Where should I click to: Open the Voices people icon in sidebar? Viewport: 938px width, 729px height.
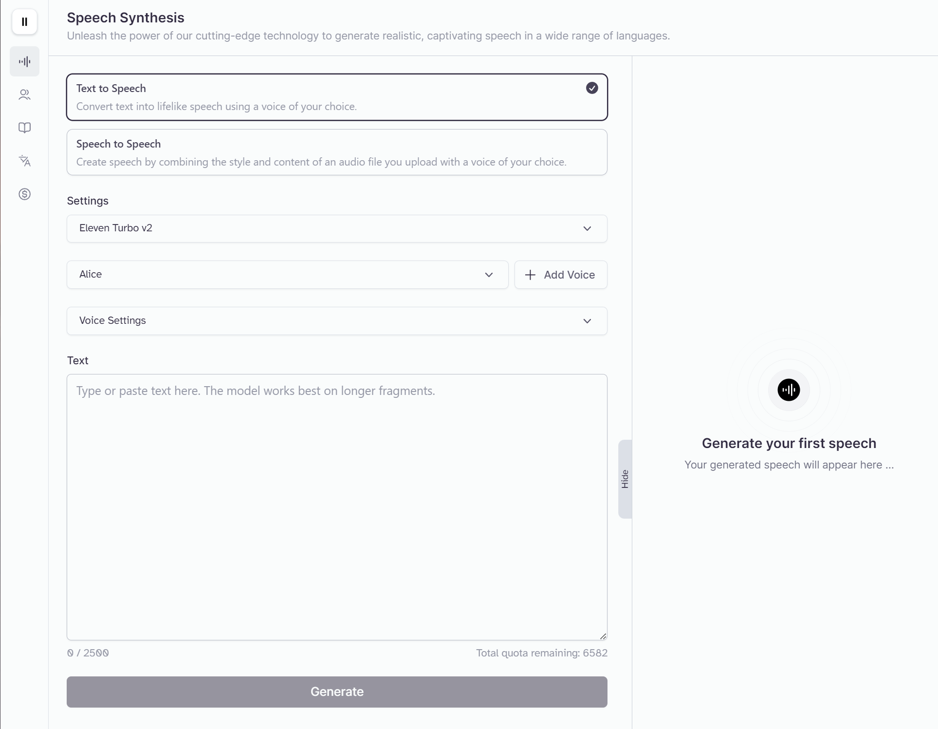(24, 94)
